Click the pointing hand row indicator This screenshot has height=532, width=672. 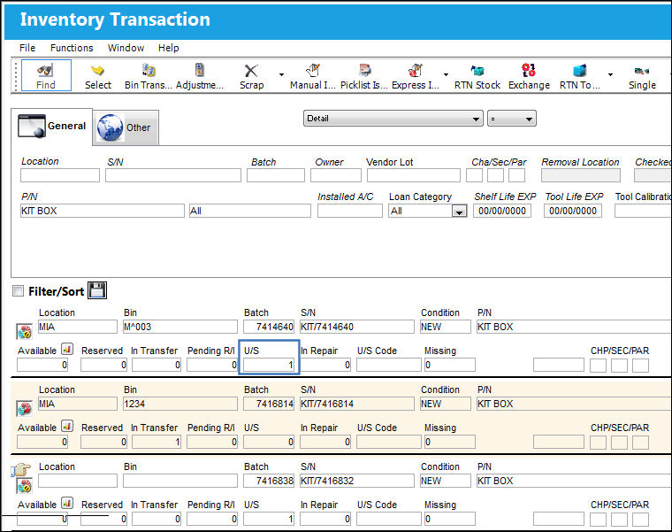pyautogui.click(x=21, y=470)
